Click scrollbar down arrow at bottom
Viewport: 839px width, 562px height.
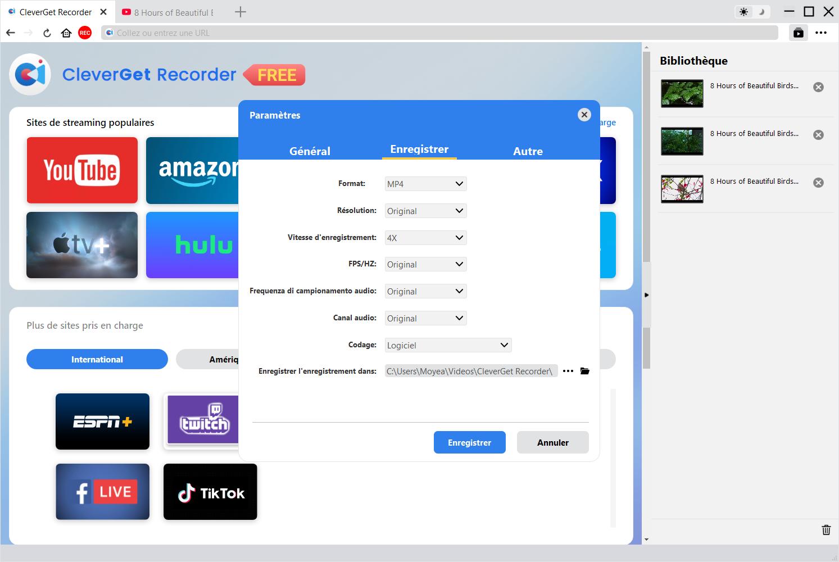(x=646, y=540)
